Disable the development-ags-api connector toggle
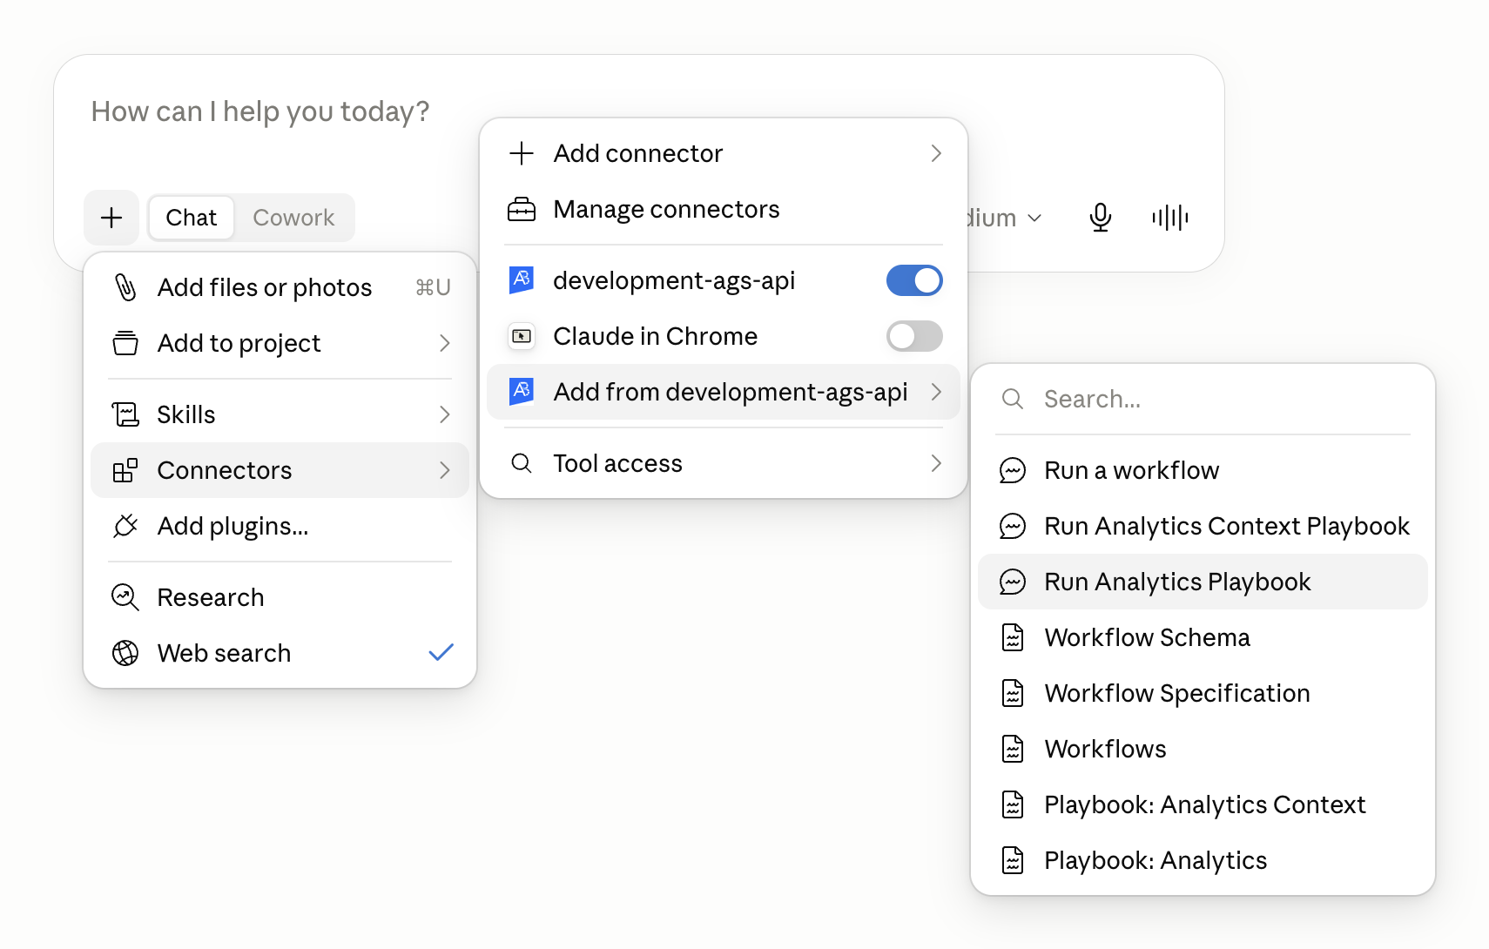The width and height of the screenshot is (1489, 949). coord(914,280)
